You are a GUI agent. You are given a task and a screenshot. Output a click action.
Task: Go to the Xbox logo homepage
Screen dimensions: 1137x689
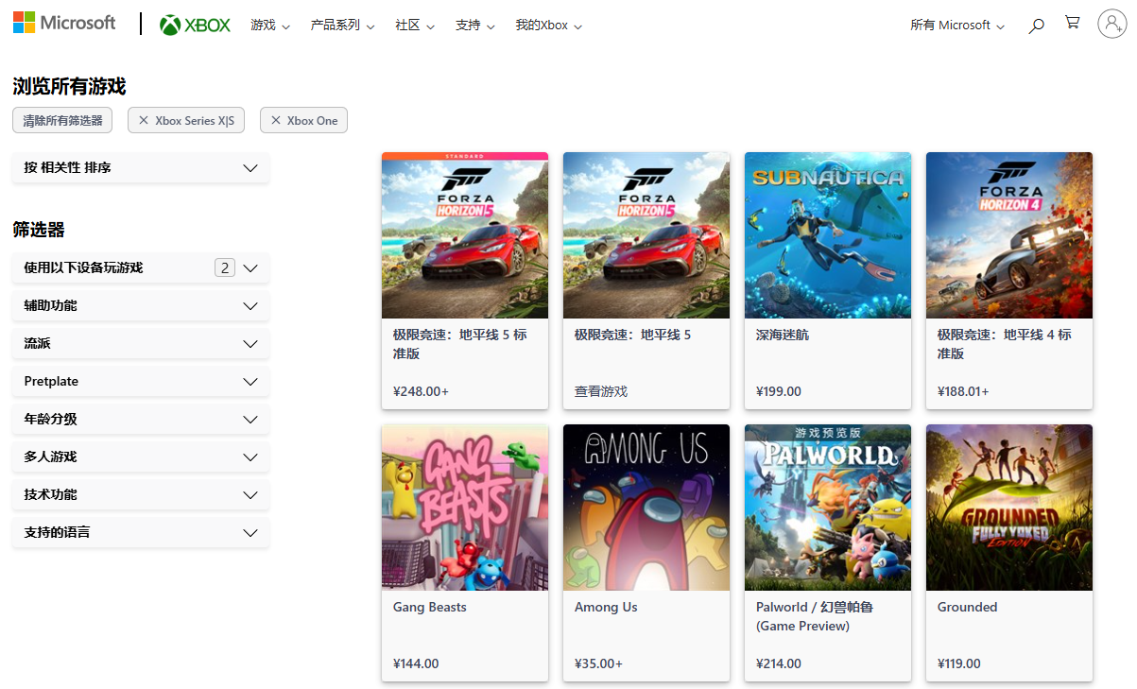click(196, 26)
